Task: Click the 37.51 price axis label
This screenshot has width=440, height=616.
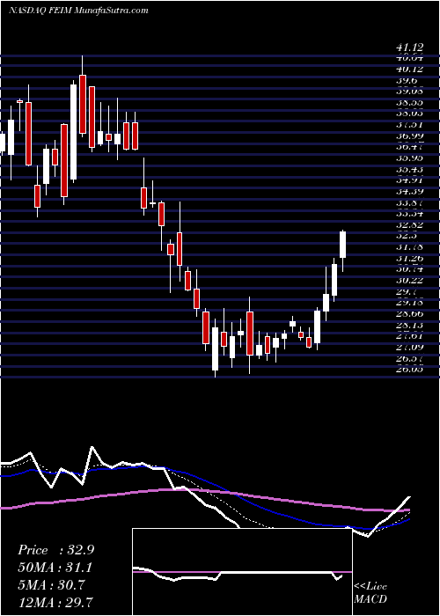Action: coord(410,125)
